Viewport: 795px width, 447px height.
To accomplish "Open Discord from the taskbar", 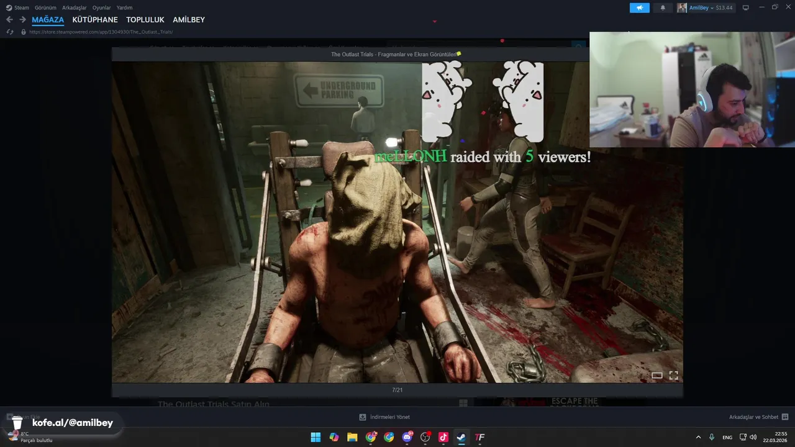I will [x=407, y=437].
